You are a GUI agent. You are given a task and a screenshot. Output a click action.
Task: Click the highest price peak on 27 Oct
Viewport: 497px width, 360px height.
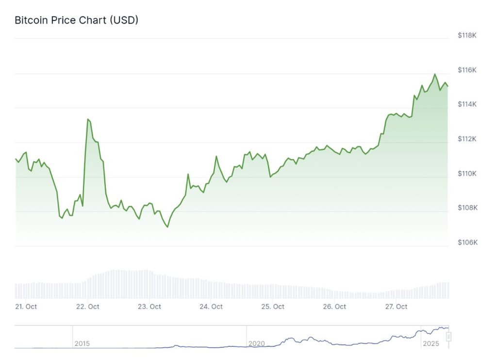tap(434, 74)
